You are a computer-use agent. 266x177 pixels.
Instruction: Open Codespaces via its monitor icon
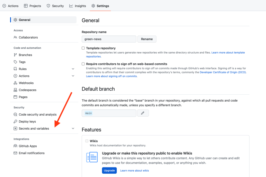[x=15, y=90]
